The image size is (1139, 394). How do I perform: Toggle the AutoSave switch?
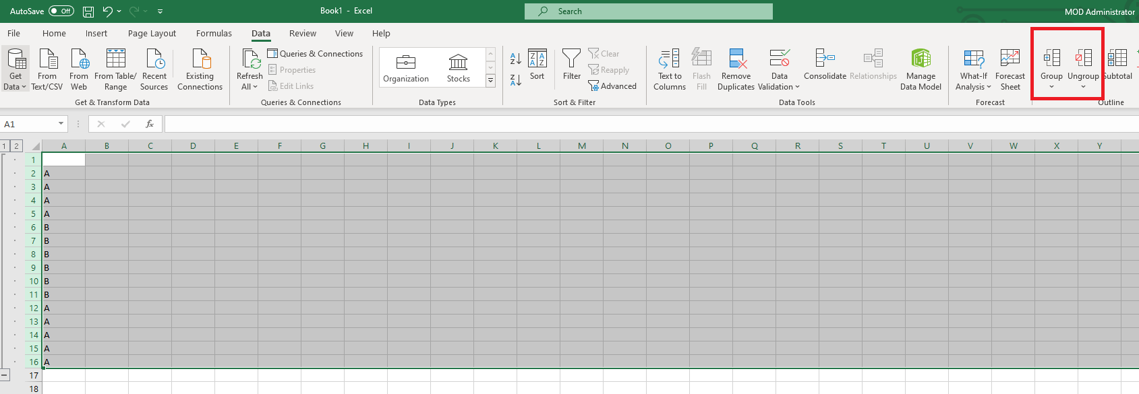point(61,11)
